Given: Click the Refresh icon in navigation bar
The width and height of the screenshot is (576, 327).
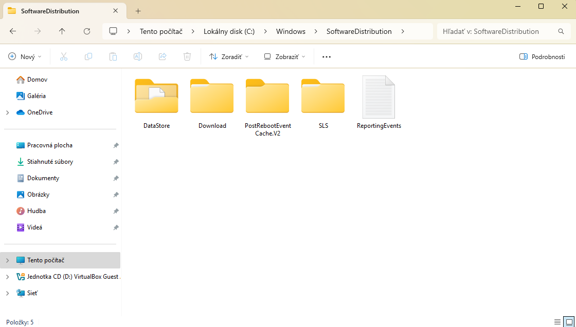Looking at the screenshot, I should click(87, 31).
